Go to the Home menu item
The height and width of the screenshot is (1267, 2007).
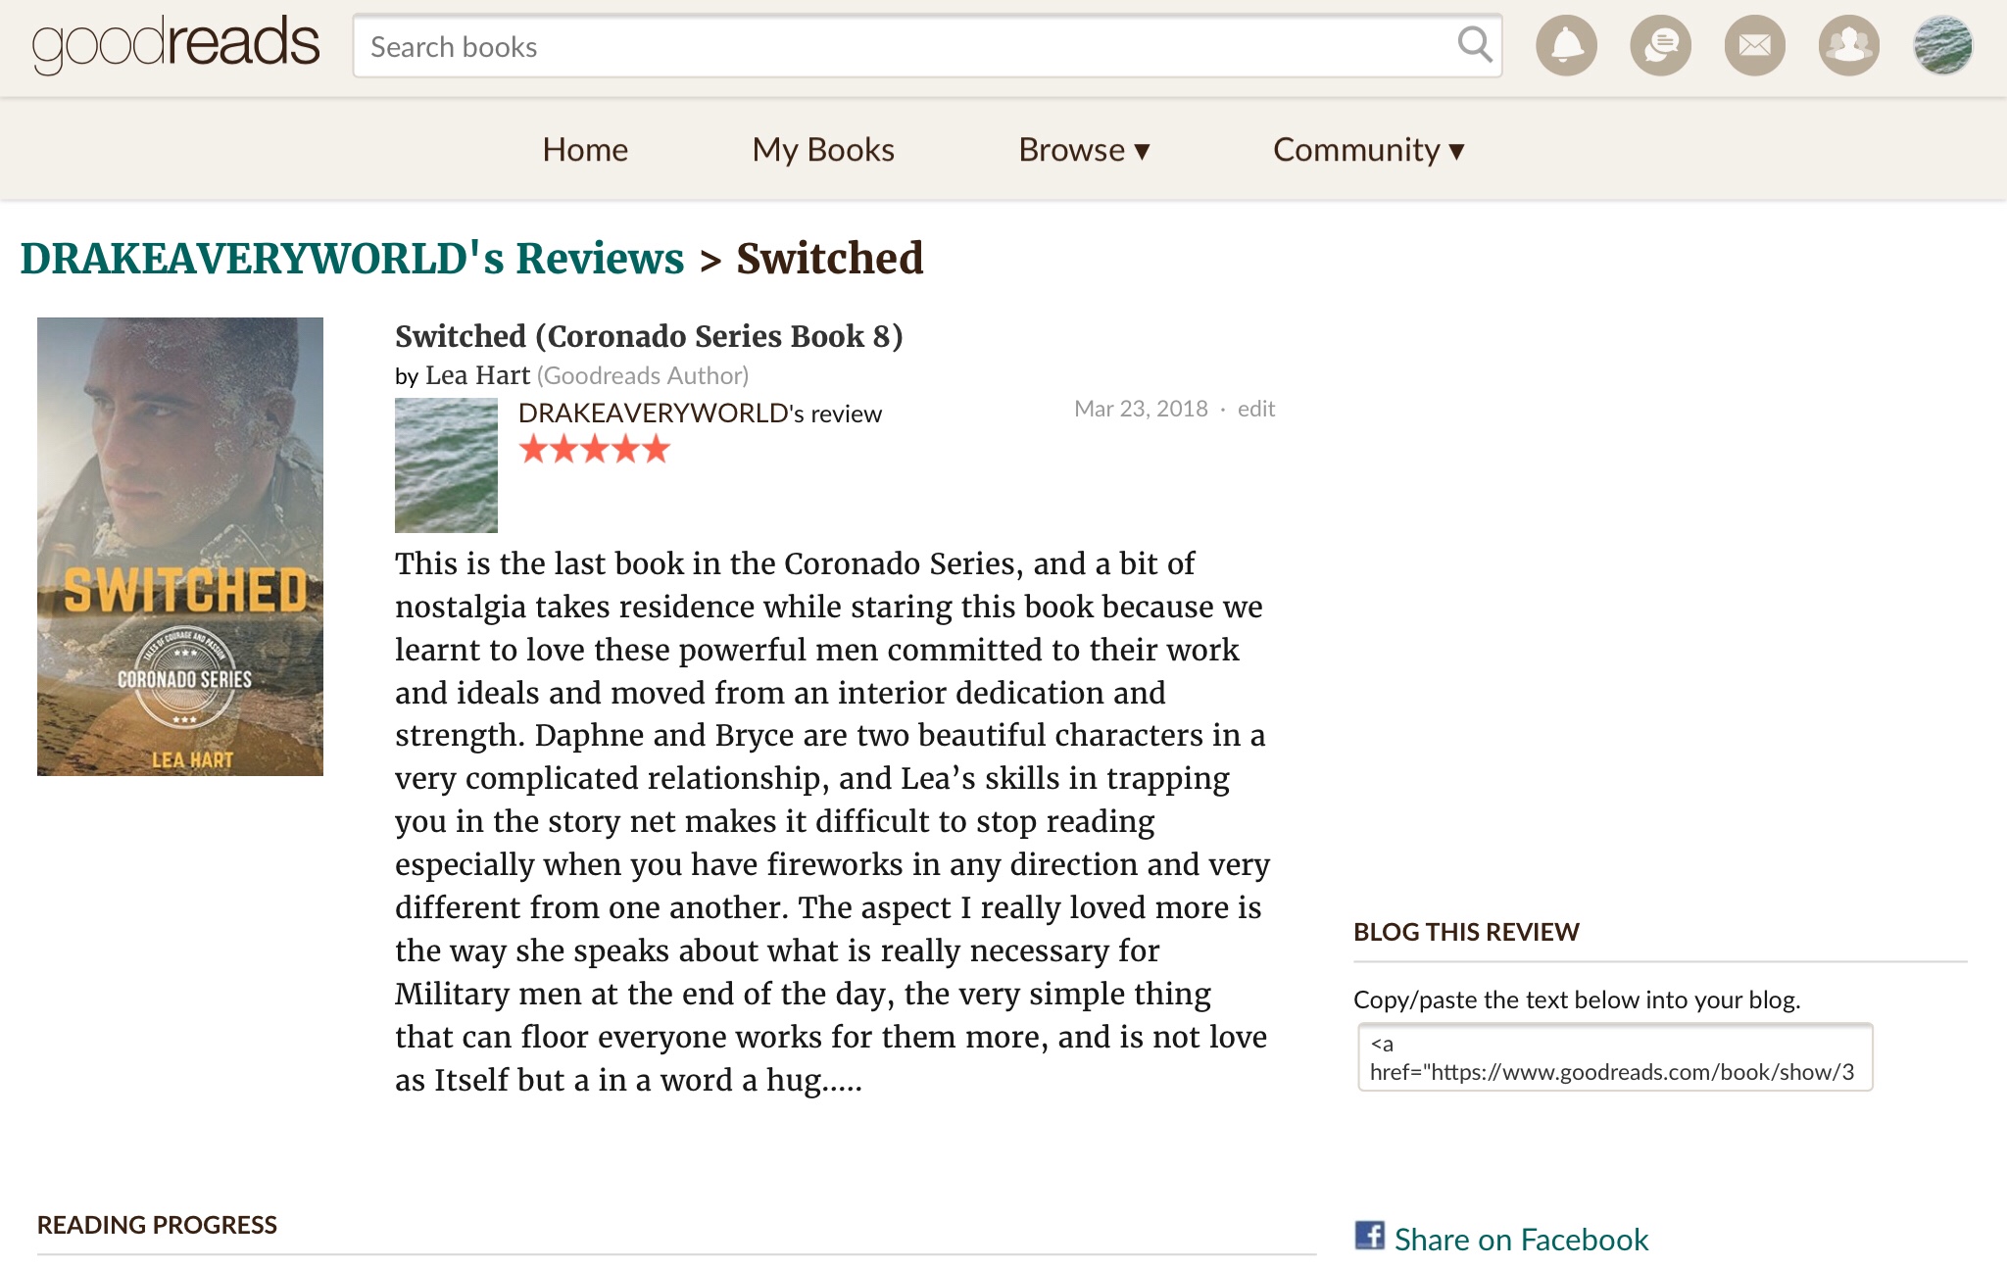click(585, 150)
